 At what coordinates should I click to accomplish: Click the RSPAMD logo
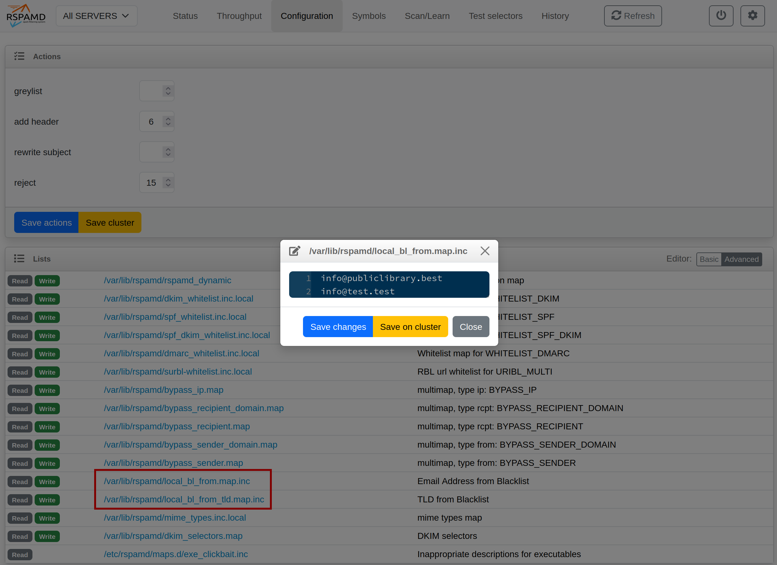tap(26, 16)
